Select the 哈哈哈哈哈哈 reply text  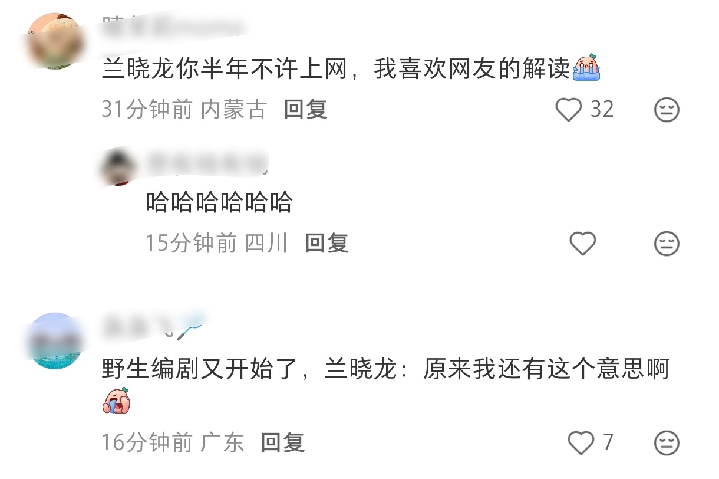pos(220,202)
